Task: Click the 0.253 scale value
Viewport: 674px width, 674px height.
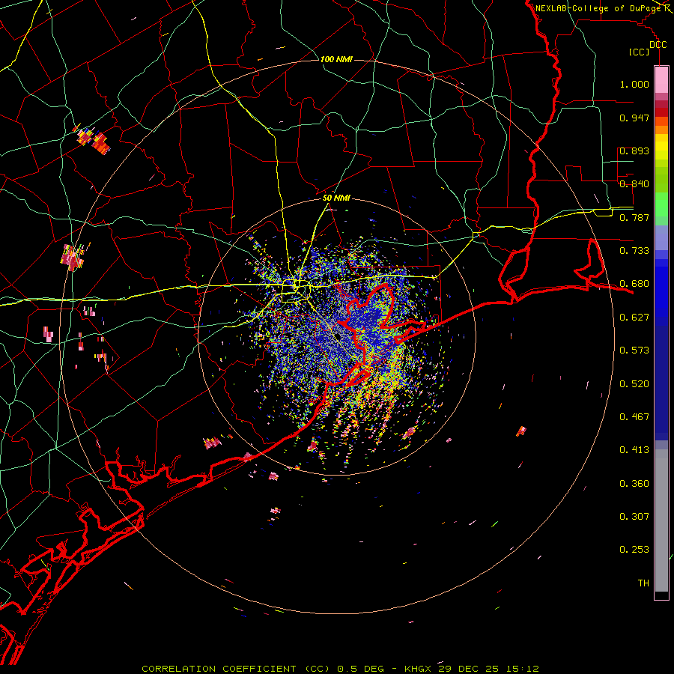Action: pos(634,550)
